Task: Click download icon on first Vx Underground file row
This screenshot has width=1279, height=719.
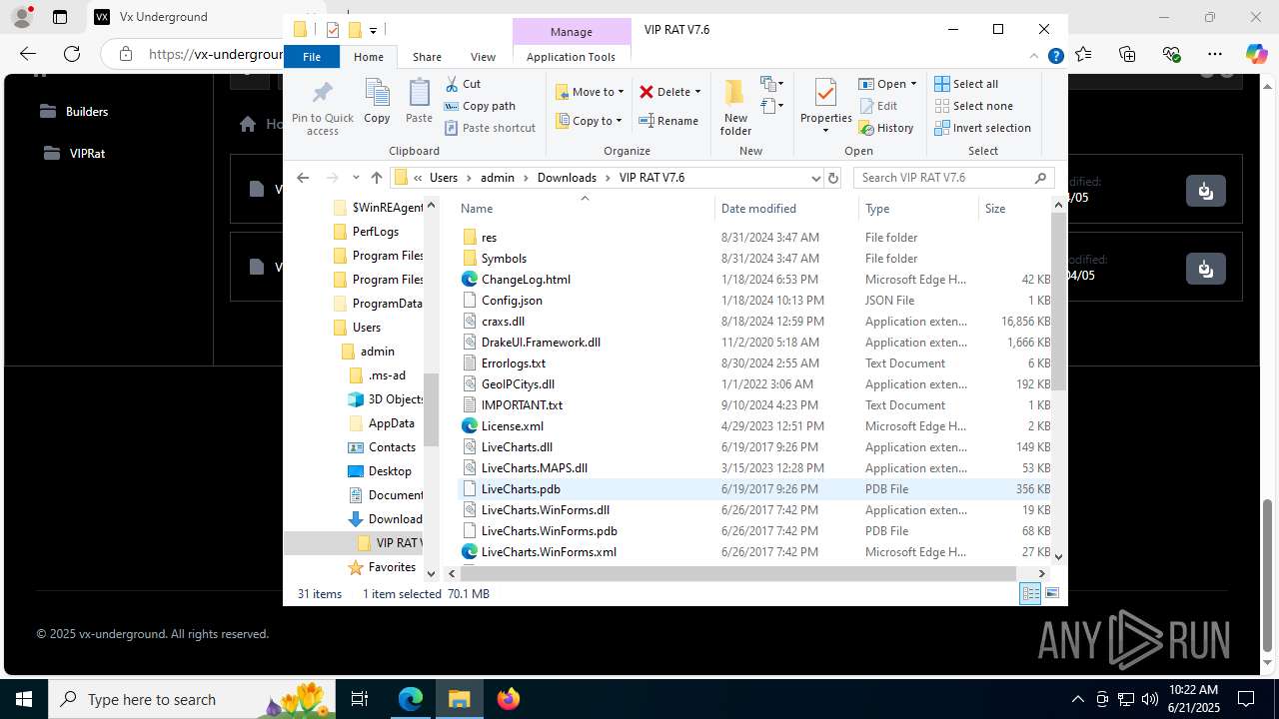Action: [x=1205, y=191]
